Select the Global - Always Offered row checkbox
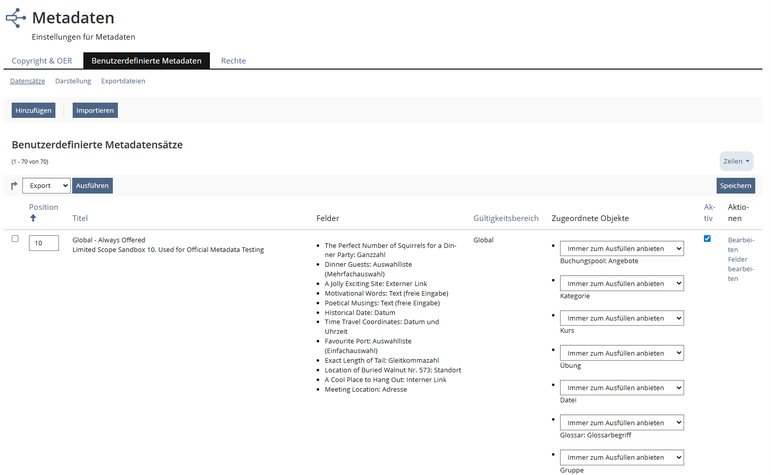The height and width of the screenshot is (475, 771). [x=15, y=239]
